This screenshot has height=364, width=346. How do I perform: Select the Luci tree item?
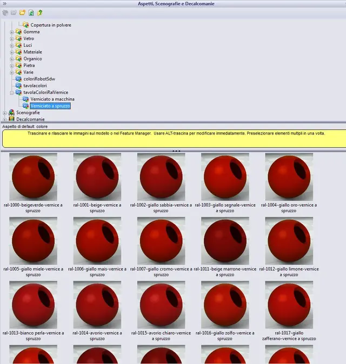pos(28,45)
